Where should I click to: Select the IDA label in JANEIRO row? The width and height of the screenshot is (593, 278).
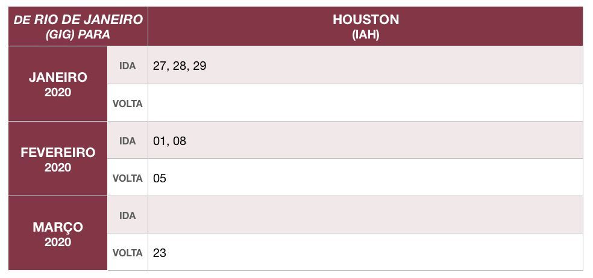[x=127, y=66]
